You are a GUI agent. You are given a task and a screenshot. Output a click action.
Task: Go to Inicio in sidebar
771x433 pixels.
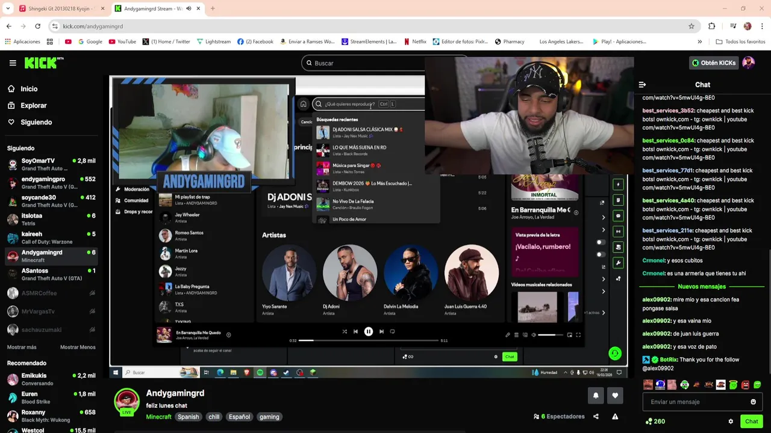click(x=29, y=88)
